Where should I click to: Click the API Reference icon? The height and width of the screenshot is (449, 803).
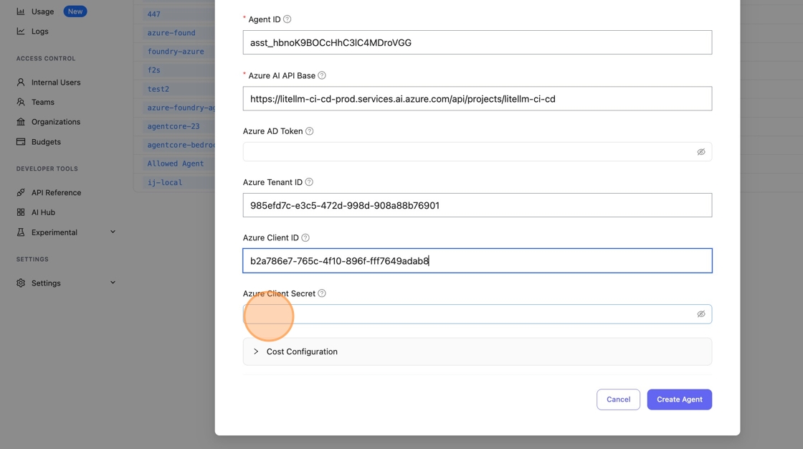tap(21, 193)
